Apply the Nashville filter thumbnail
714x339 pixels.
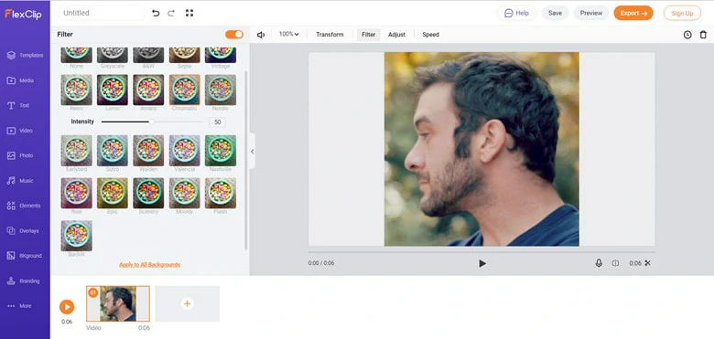coord(221,151)
